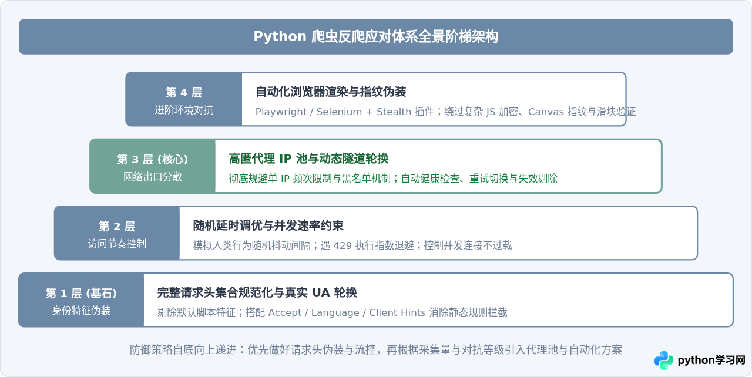Click the "python学习网" watermark text

pyautogui.click(x=711, y=360)
